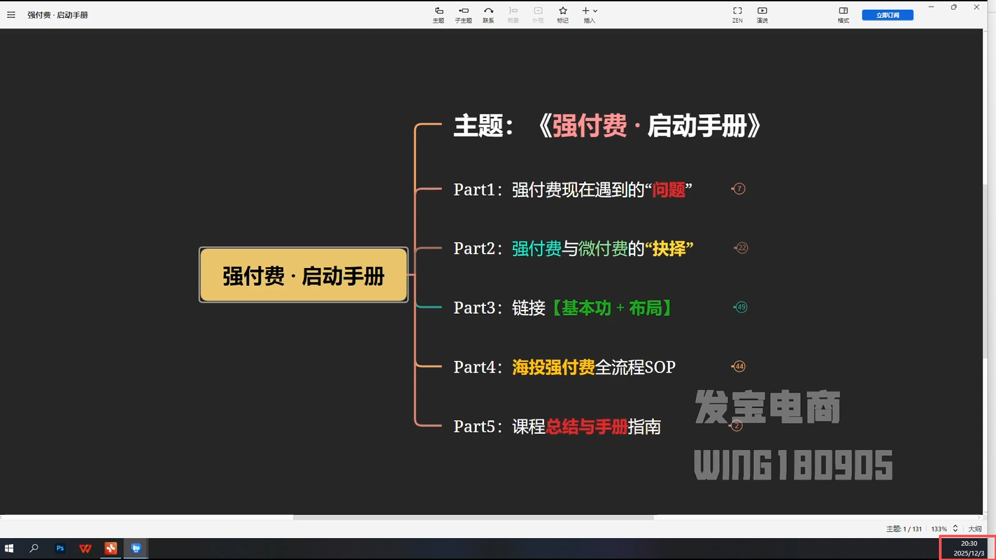The height and width of the screenshot is (560, 996).
Task: Enter ZEN mode
Action: click(x=737, y=15)
